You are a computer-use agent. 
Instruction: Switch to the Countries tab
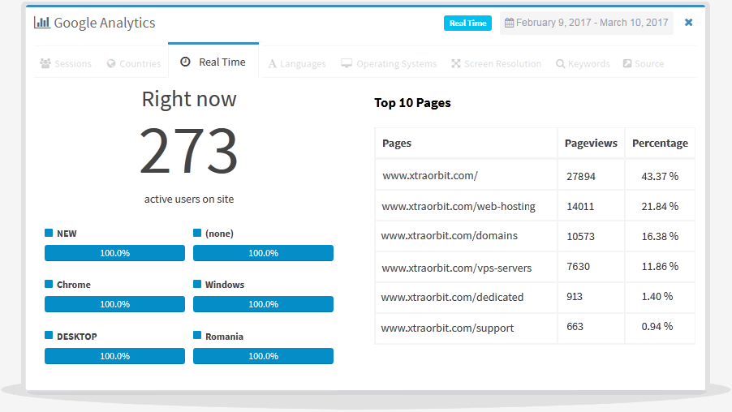coord(134,63)
